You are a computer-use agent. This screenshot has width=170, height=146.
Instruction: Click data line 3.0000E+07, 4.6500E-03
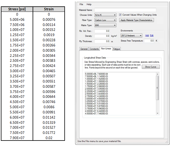coord(96,99)
